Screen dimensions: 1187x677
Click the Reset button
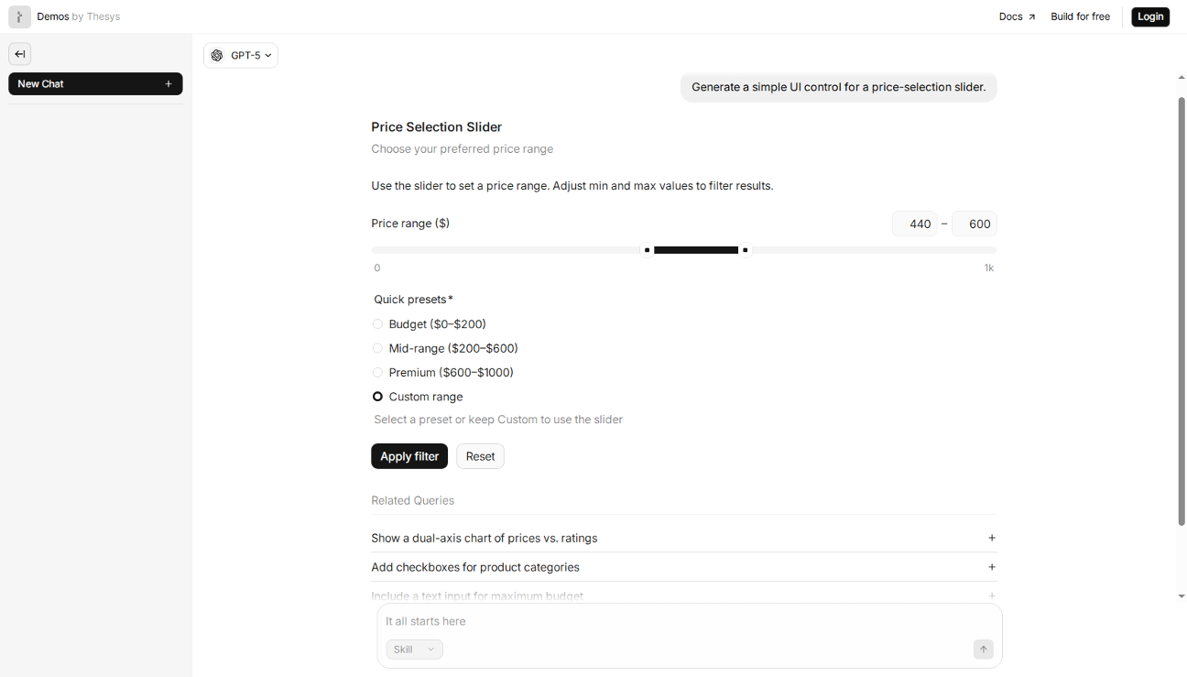(x=480, y=456)
